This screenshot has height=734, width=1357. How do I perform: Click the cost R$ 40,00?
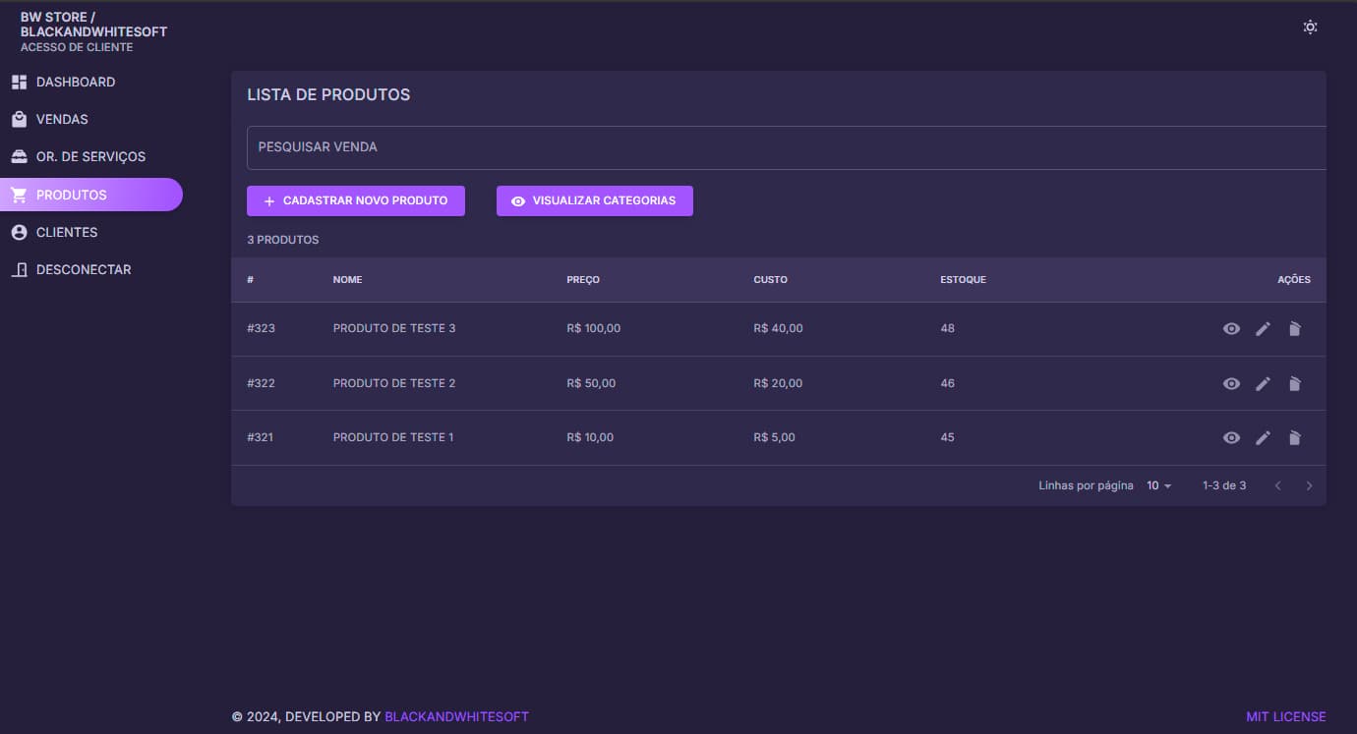click(778, 328)
